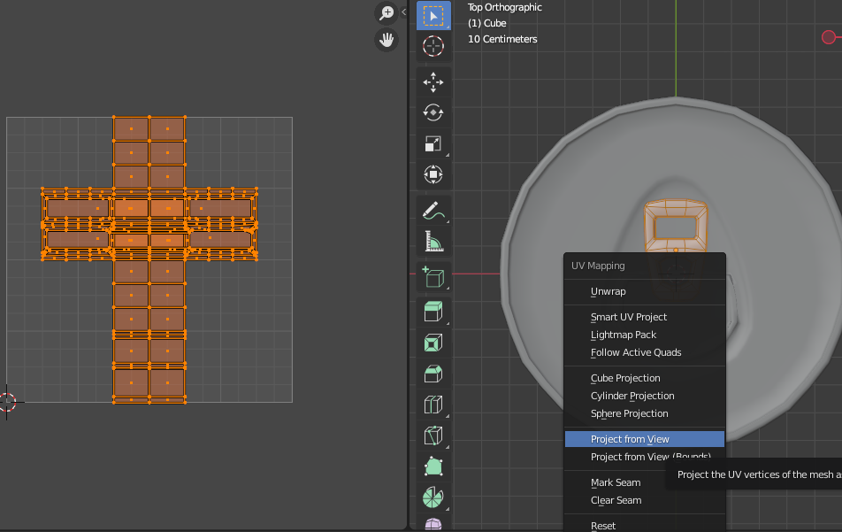Choose the Knife tool
The height and width of the screenshot is (532, 842).
pos(433,436)
